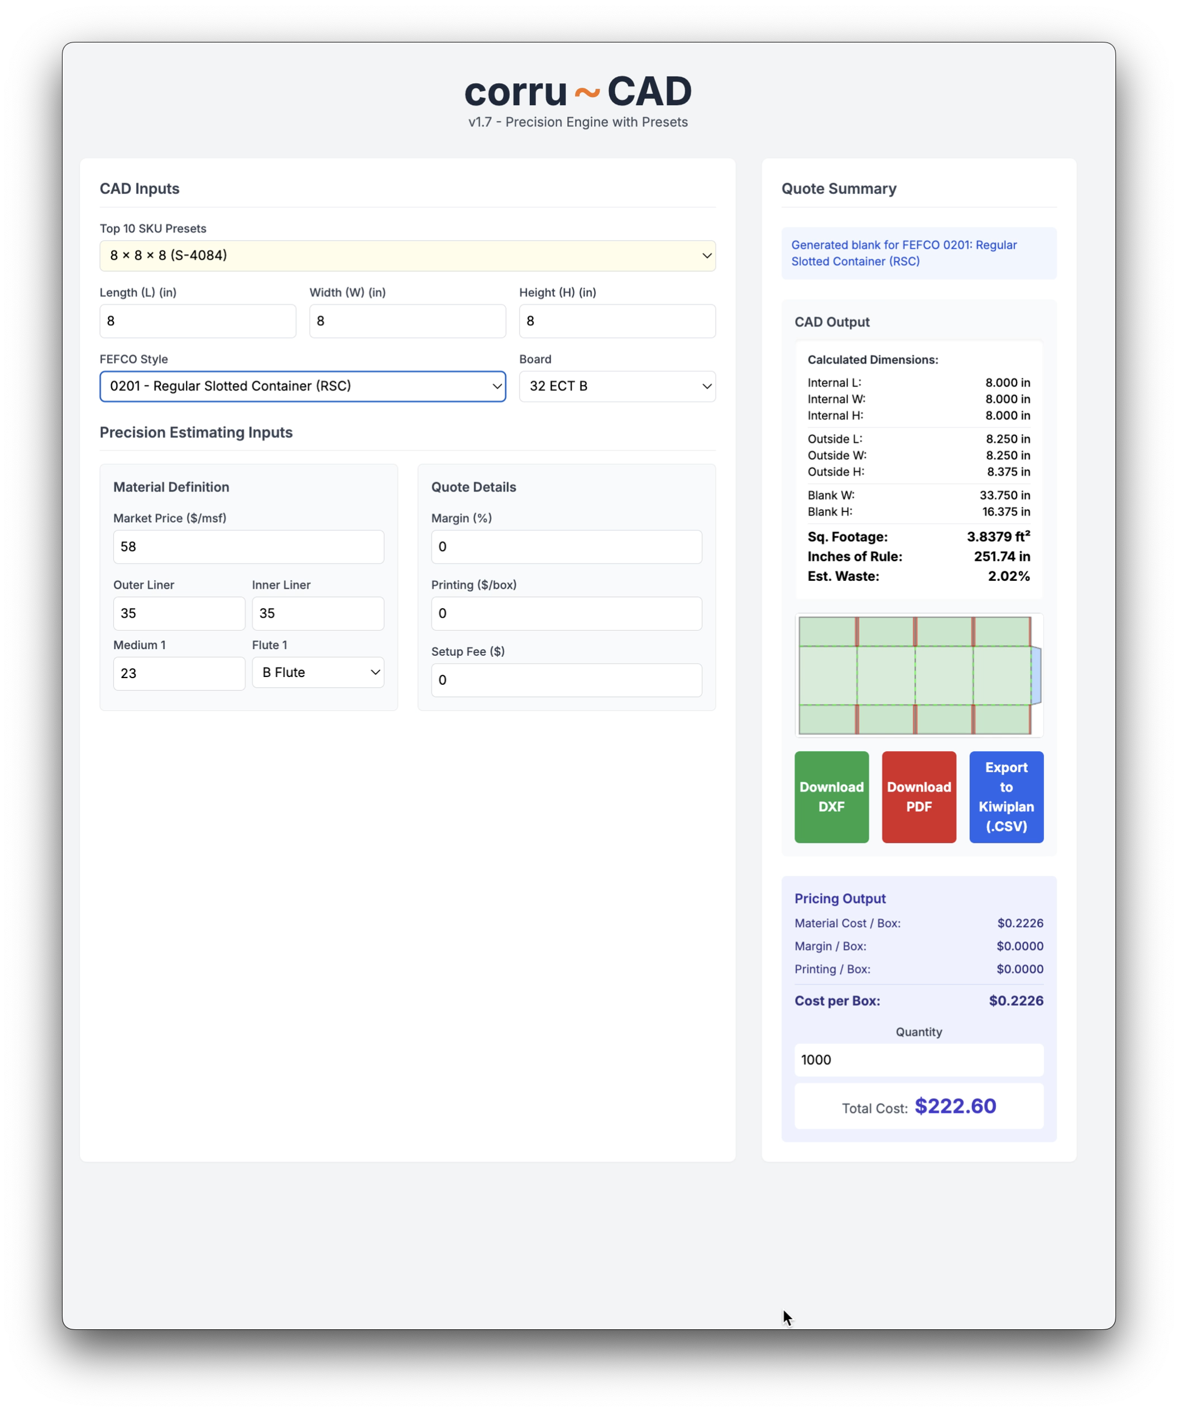Image resolution: width=1178 pixels, height=1412 pixels.
Task: Download the DXF file
Action: (x=831, y=797)
